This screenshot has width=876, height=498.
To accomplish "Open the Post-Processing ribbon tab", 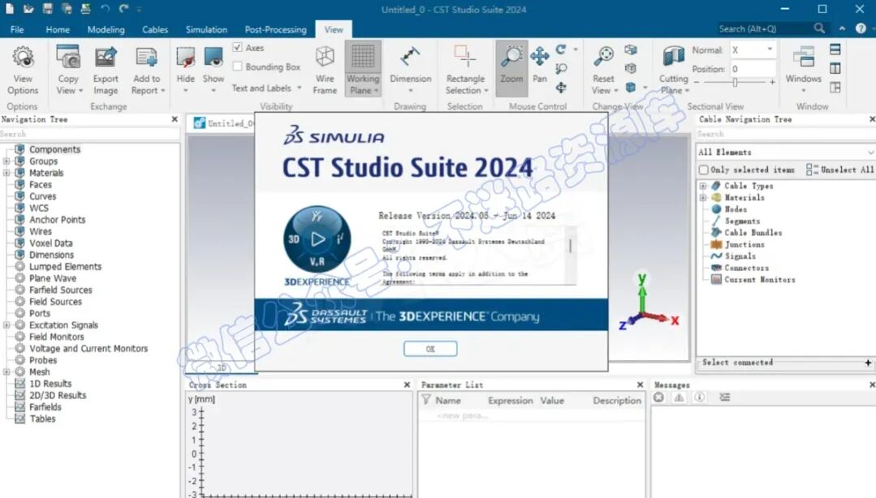I will point(275,29).
